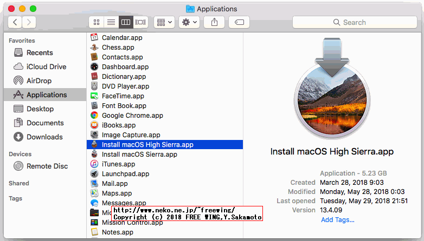Select the Dictionary.app file name
424x241 pixels.
(x=124, y=77)
